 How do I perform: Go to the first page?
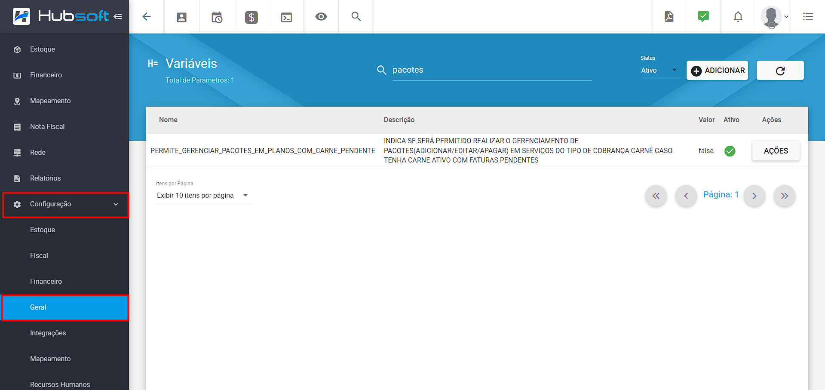point(656,196)
